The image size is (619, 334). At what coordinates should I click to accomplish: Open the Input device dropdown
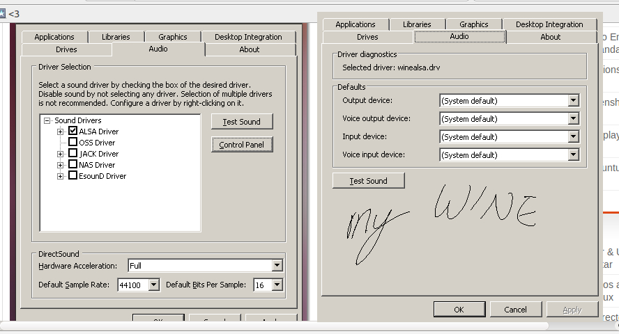point(574,136)
